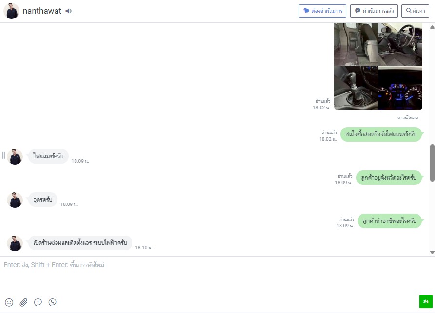The height and width of the screenshot is (313, 435).
Task: Open the gear shifter photo
Action: tap(356, 88)
